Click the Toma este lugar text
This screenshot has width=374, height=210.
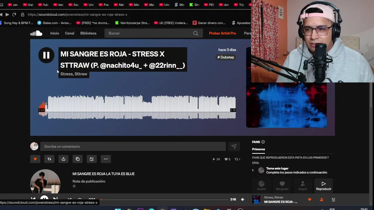tap(277, 169)
